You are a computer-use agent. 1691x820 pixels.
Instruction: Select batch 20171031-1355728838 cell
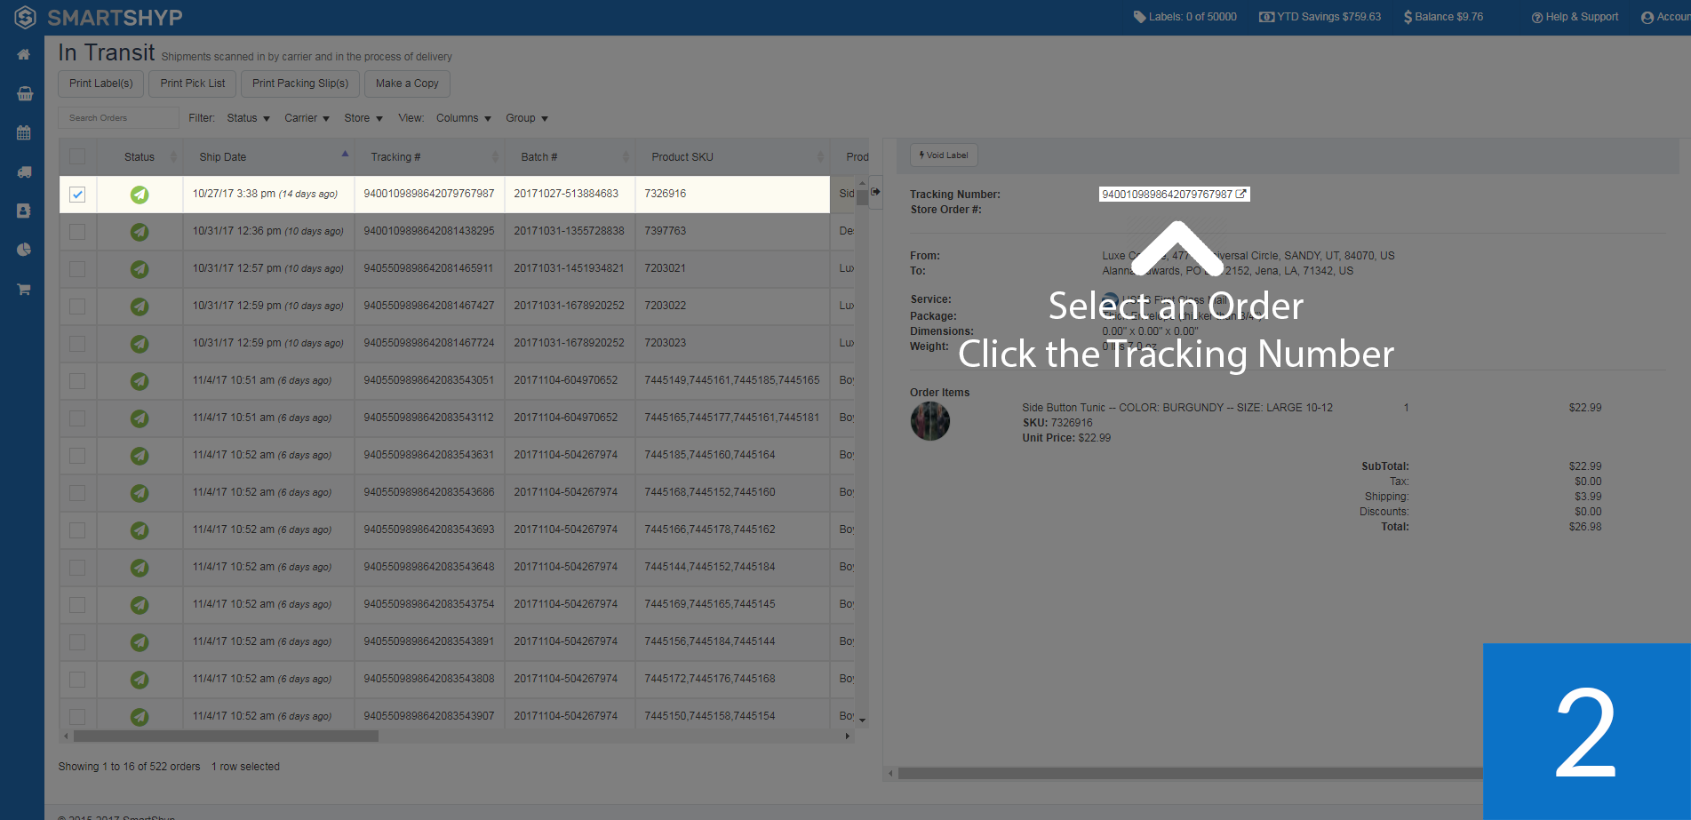570,232
